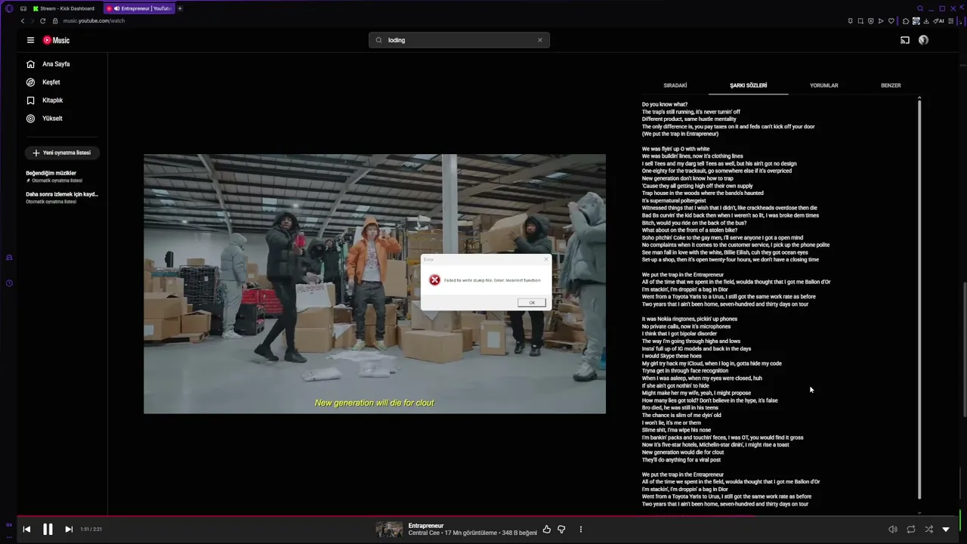The width and height of the screenshot is (967, 544).
Task: Open the extensions cube icon
Action: click(x=906, y=21)
